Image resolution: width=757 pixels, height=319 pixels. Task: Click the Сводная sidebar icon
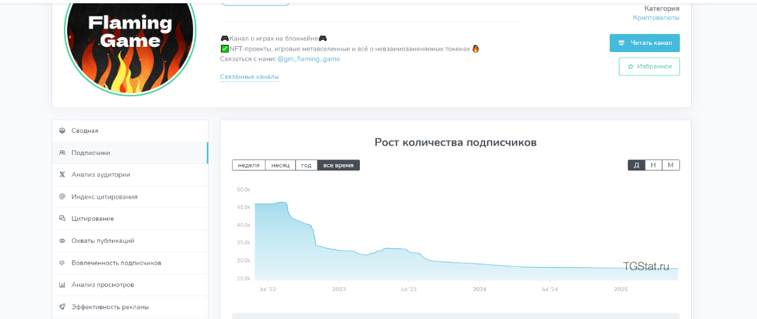click(x=62, y=131)
